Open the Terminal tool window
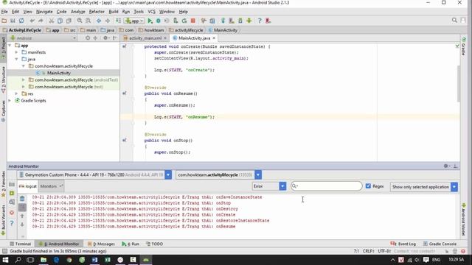Image resolution: width=472 pixels, height=265 pixels. (x=20, y=244)
